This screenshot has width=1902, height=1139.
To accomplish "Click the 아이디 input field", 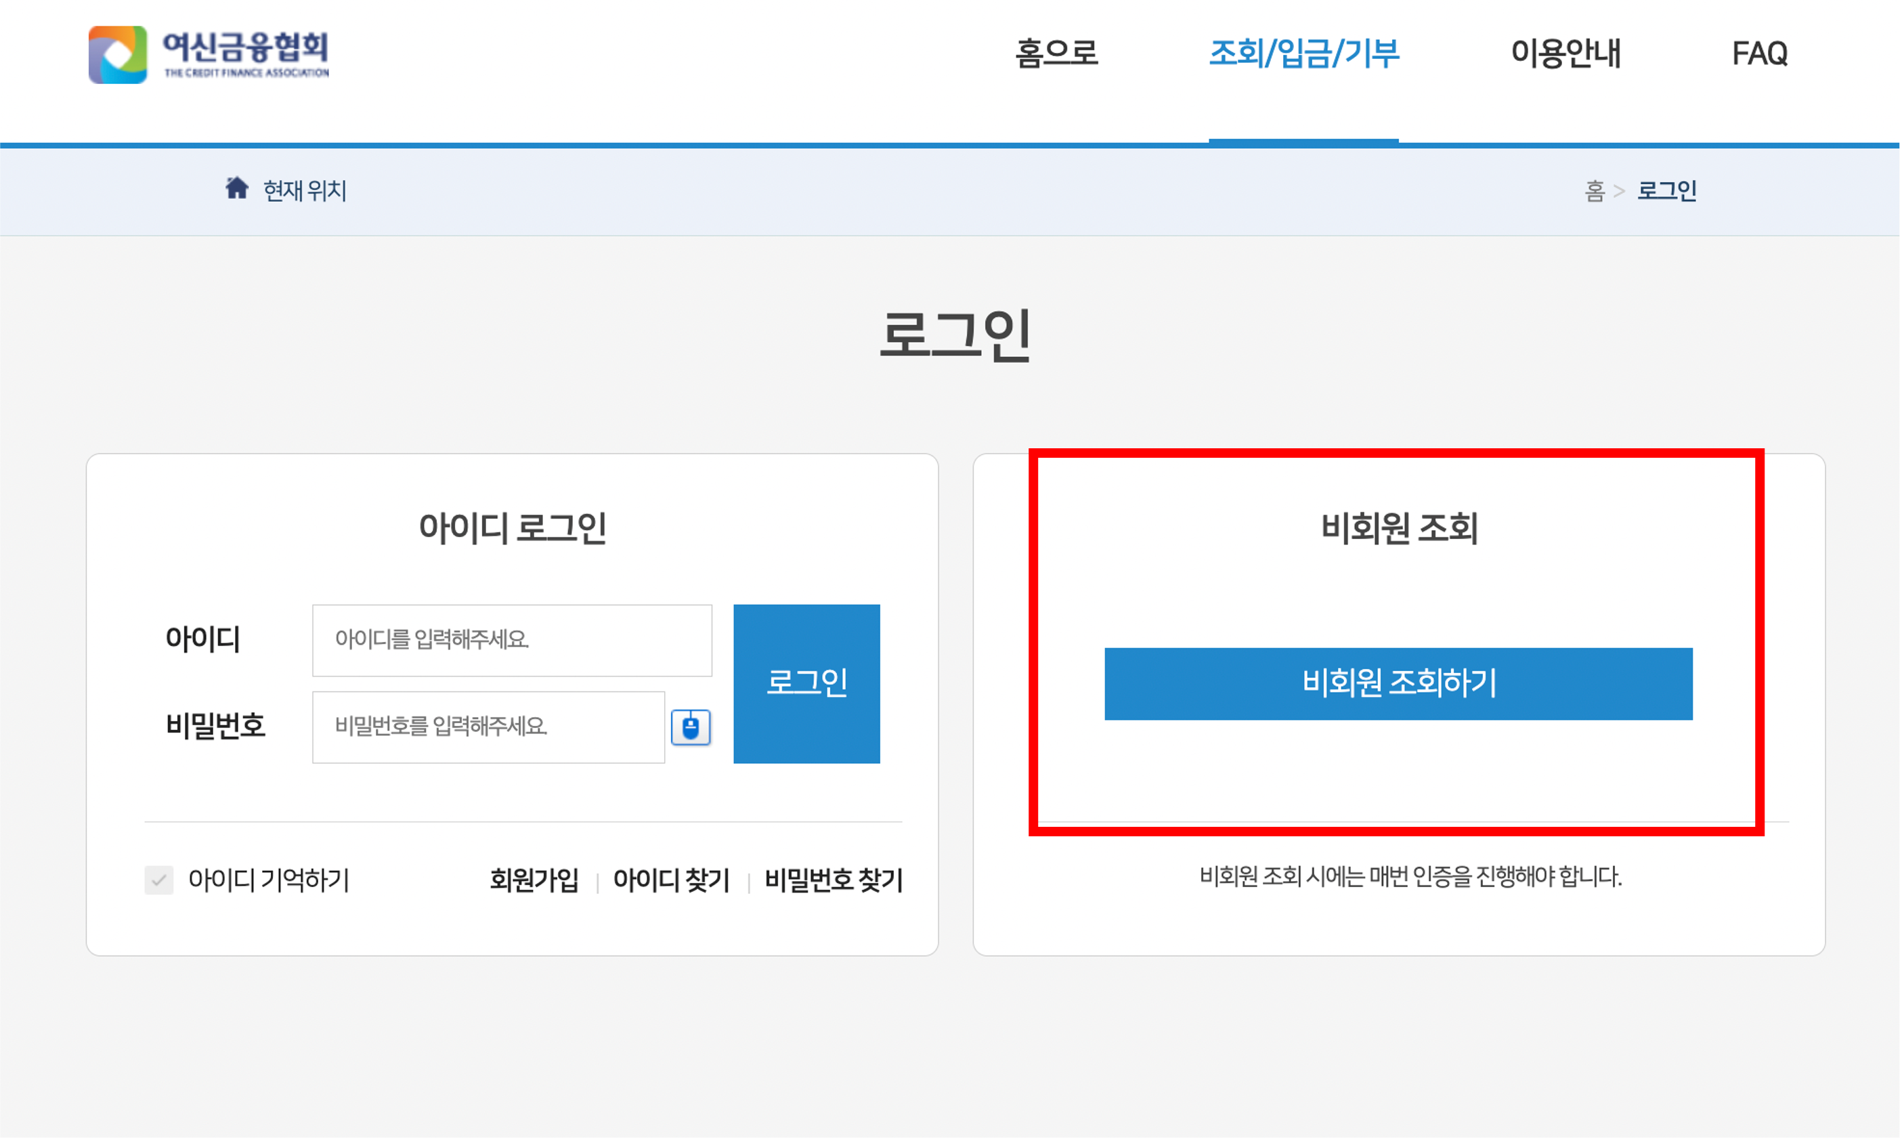I will click(512, 640).
